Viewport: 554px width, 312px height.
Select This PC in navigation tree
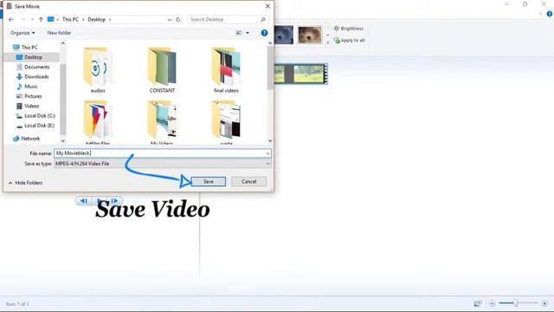tap(29, 48)
